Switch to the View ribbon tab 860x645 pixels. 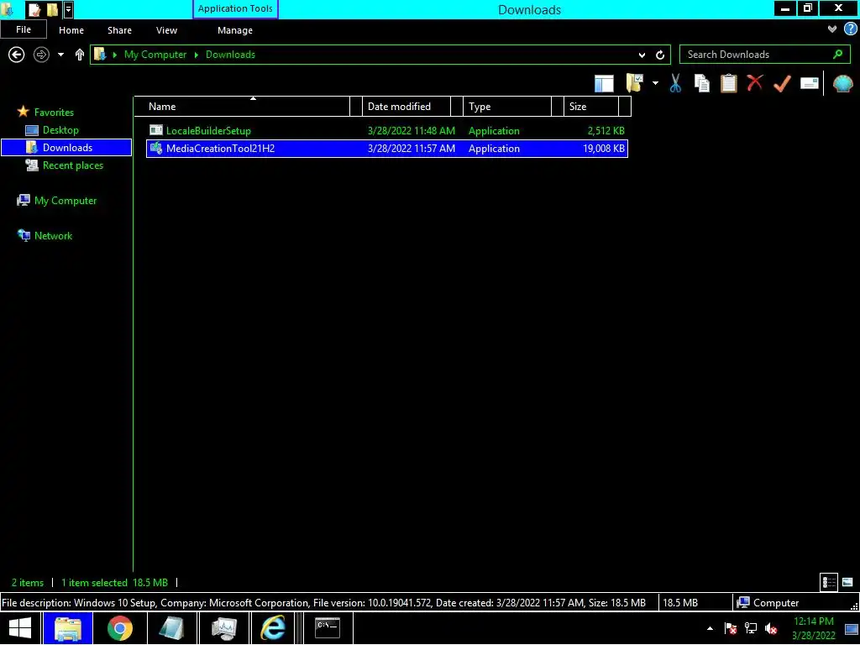[x=166, y=30]
